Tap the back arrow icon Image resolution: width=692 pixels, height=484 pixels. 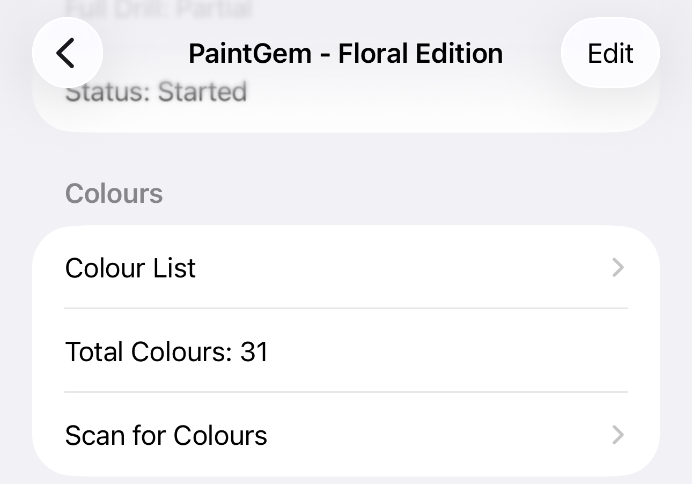[x=67, y=53]
